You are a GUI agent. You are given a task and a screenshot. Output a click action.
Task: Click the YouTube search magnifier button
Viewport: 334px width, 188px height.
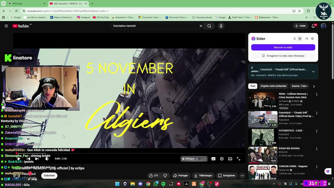[x=209, y=26]
